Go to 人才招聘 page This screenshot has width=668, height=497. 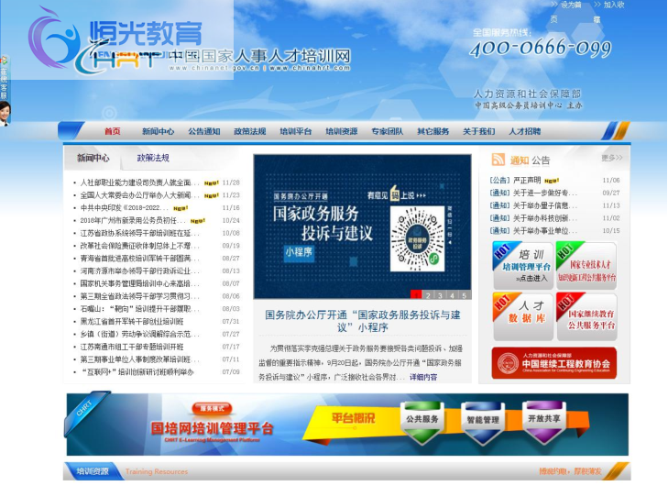click(x=524, y=131)
